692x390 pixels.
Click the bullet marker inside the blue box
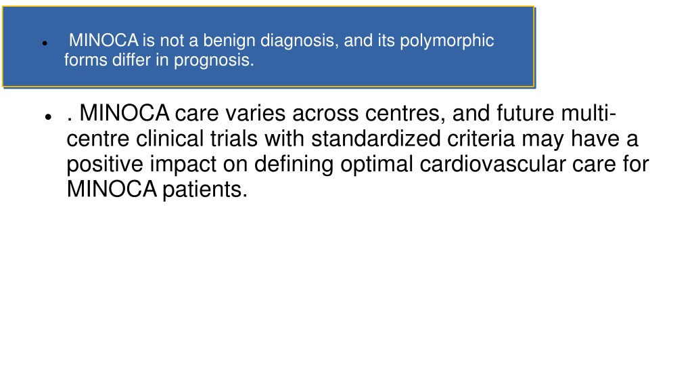(45, 43)
